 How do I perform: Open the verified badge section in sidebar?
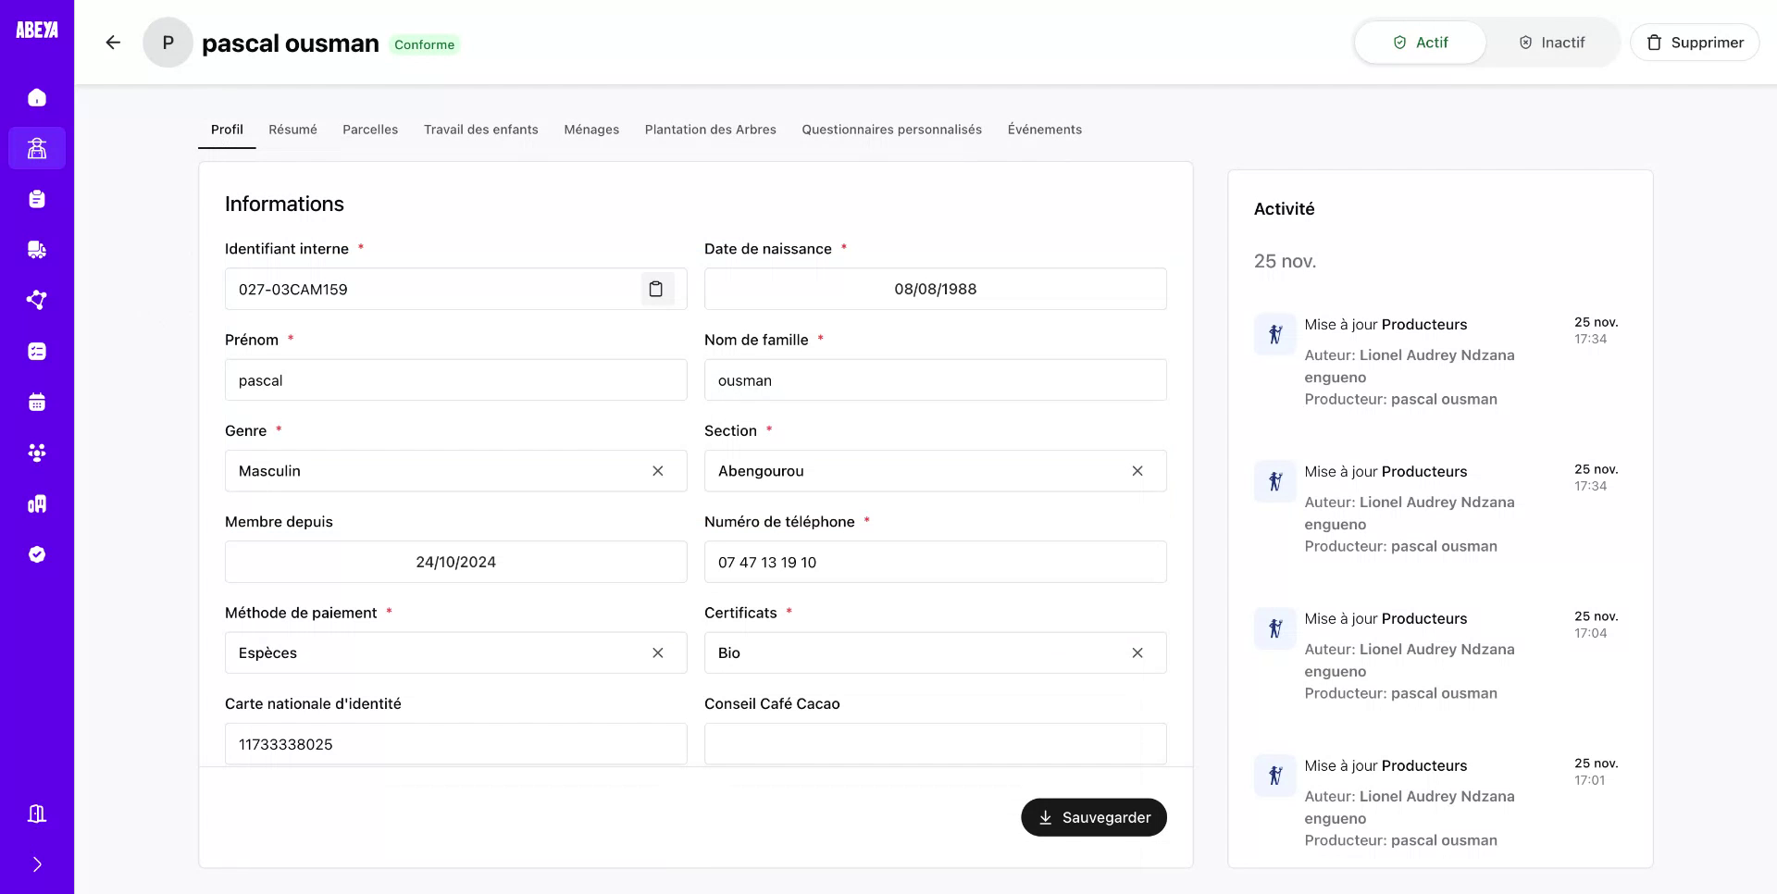[x=37, y=553]
